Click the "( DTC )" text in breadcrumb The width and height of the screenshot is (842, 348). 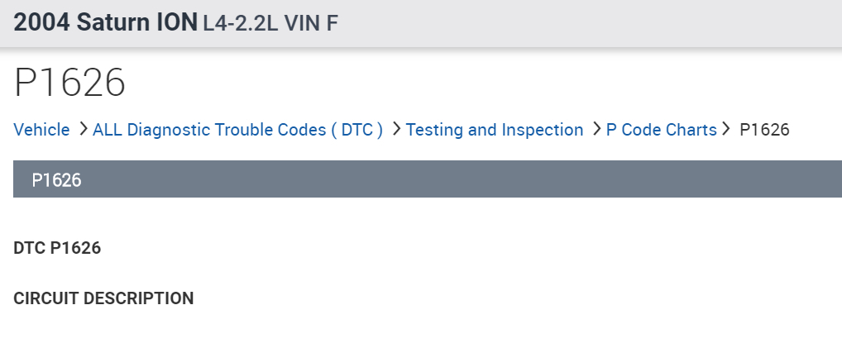point(357,130)
